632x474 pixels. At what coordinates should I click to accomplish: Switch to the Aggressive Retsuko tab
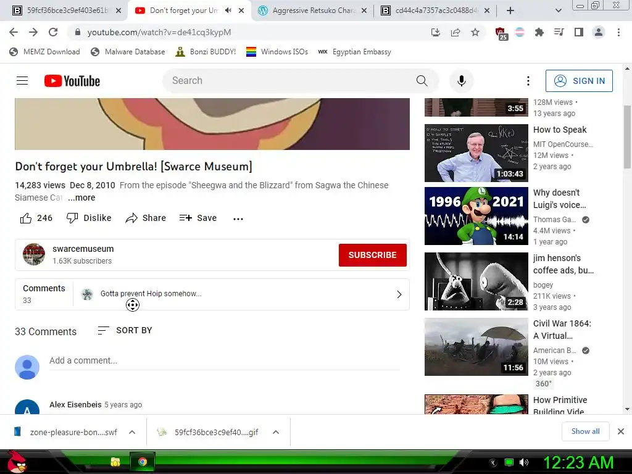tap(313, 10)
